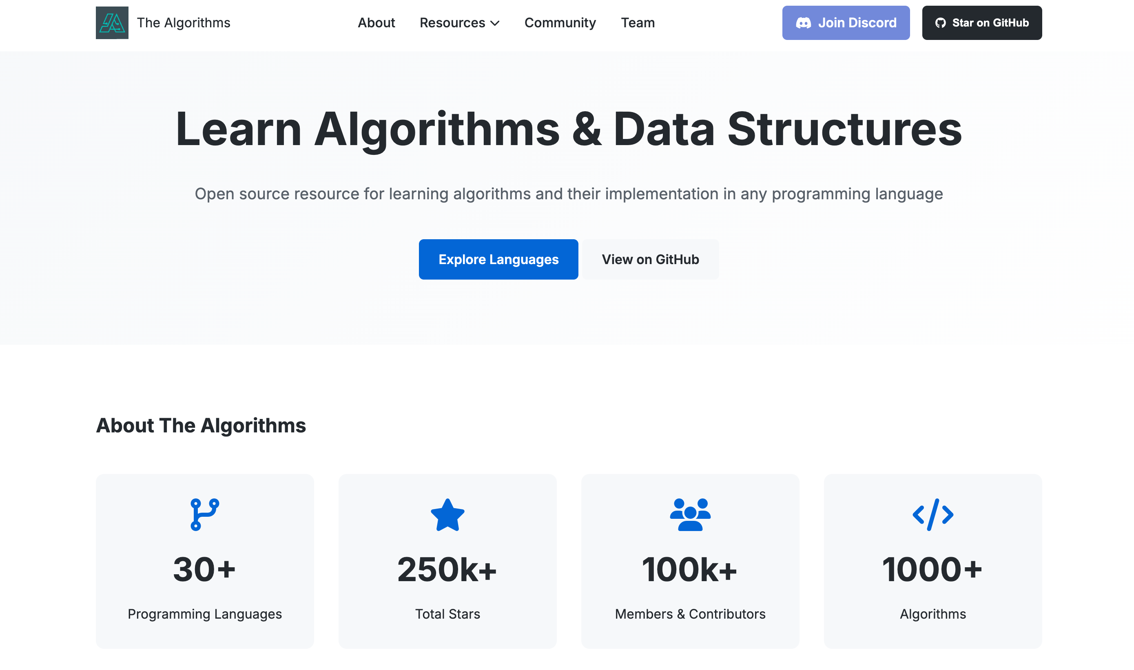This screenshot has width=1134, height=670.
Task: Click the Resources chevron arrow
Action: click(495, 24)
